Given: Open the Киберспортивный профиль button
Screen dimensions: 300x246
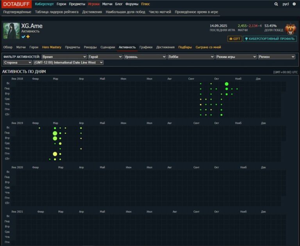Looking at the screenshot, I should pyautogui.click(x=270, y=39).
